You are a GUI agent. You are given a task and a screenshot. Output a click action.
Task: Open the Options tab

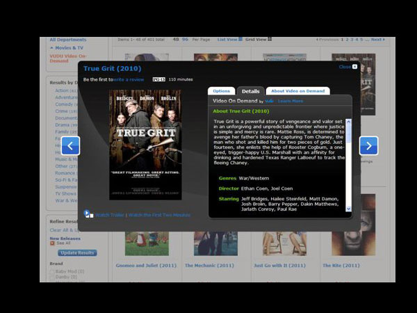[221, 91]
